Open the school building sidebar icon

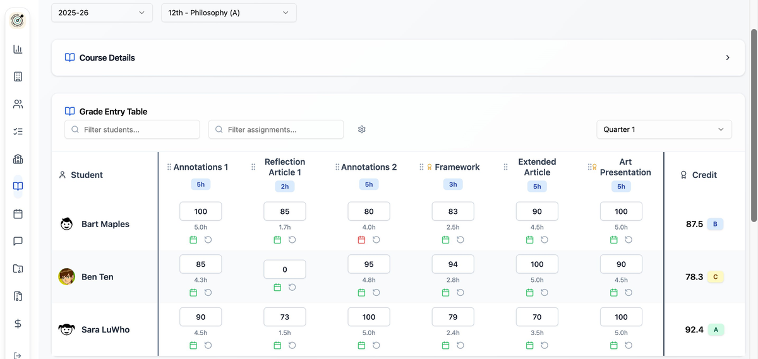[18, 158]
